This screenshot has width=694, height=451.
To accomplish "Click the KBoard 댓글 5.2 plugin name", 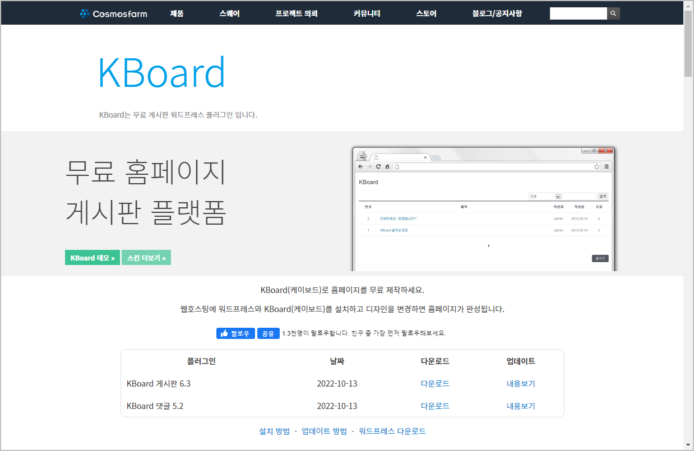I will point(155,406).
